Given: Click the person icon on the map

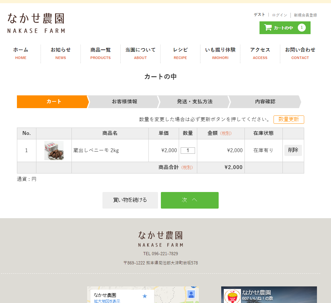Looking at the screenshot, I should coord(191,294).
